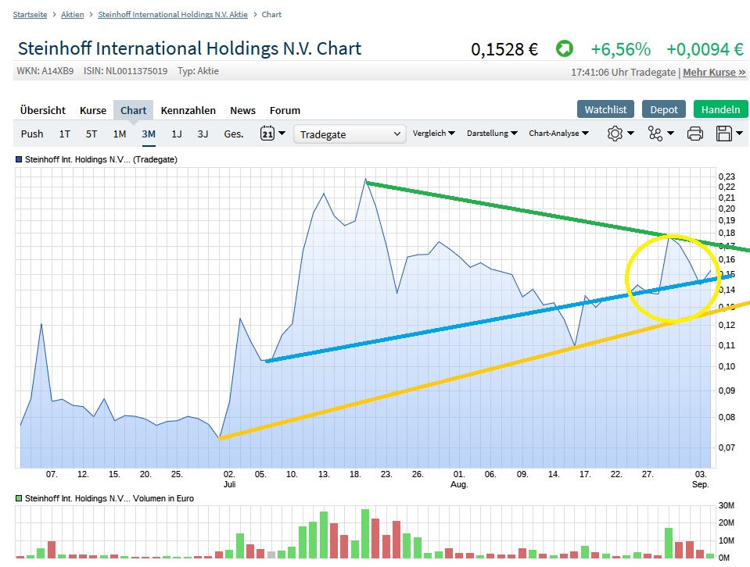This screenshot has width=750, height=567.
Task: Open the Tradegate exchange dropdown
Action: pos(350,134)
